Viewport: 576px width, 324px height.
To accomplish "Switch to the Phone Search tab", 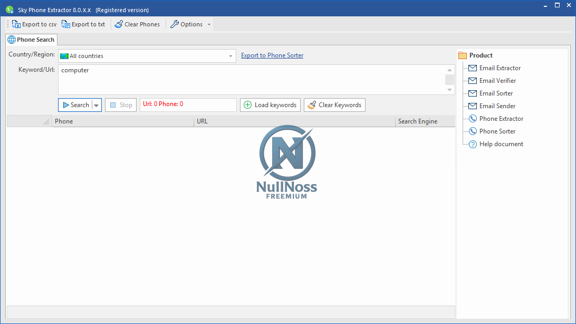I will pyautogui.click(x=31, y=40).
